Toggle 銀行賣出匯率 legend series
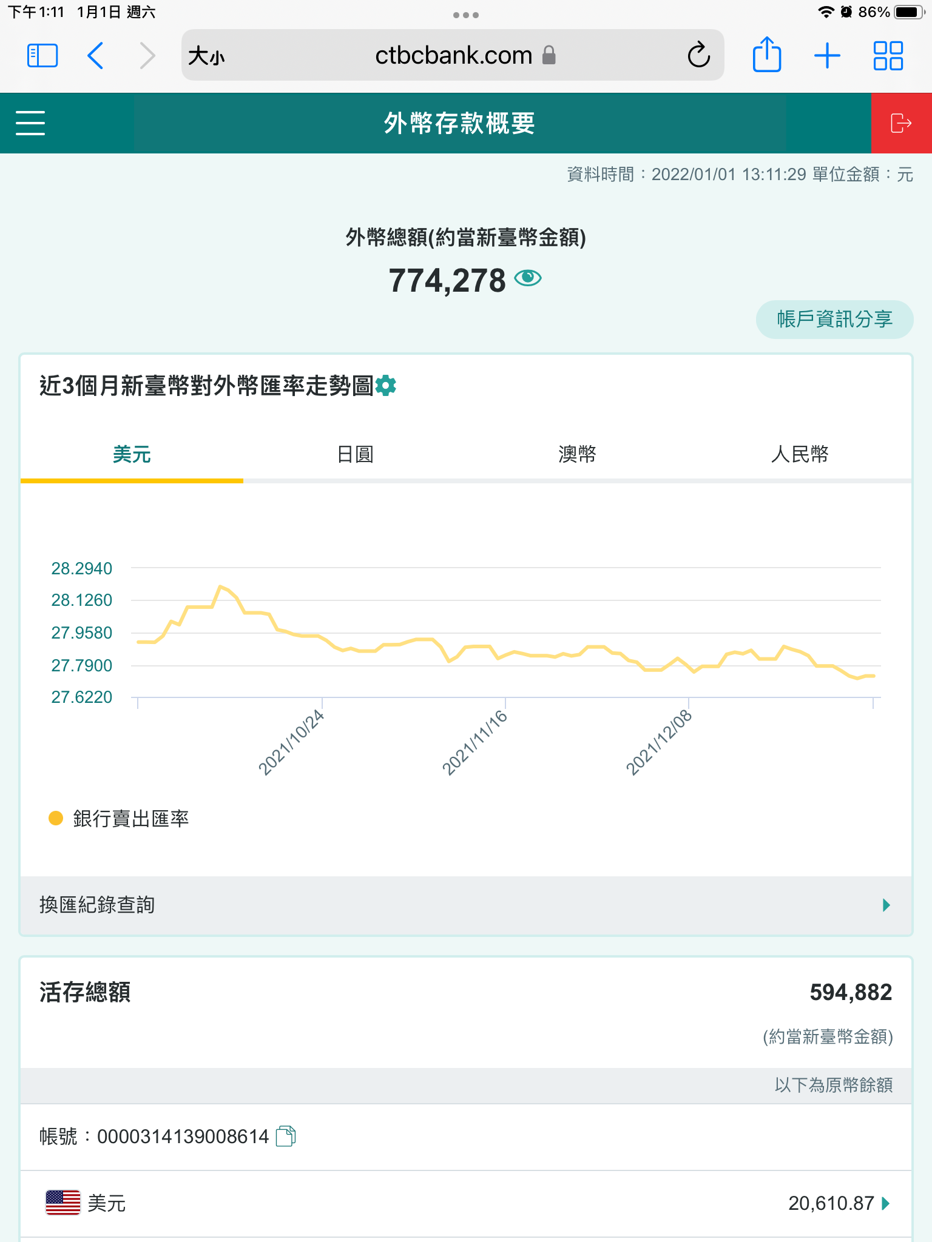932x1242 pixels. point(119,819)
